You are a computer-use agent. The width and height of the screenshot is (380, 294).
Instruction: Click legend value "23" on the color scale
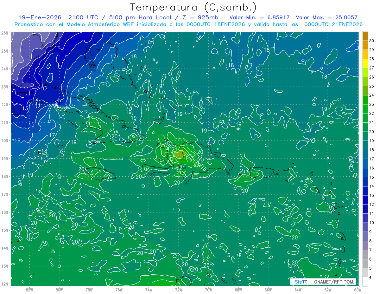pyautogui.click(x=372, y=104)
